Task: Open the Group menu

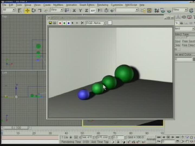Action: pyautogui.click(x=28, y=5)
